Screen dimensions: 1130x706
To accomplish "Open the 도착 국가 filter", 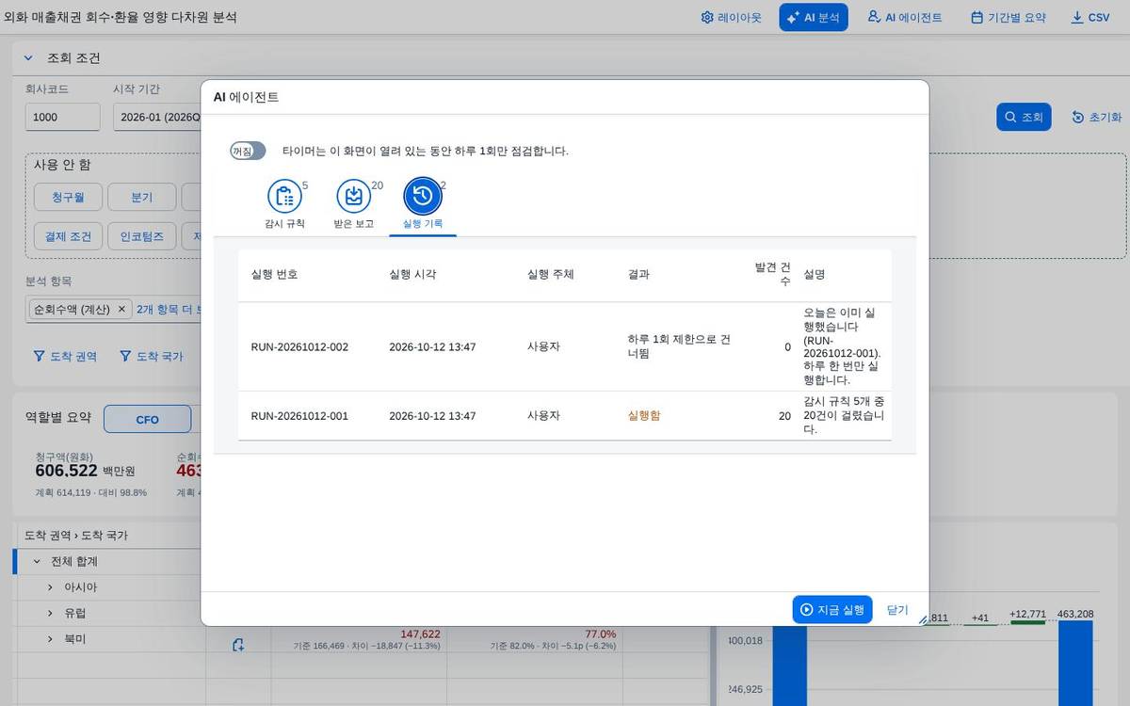I will (x=152, y=357).
